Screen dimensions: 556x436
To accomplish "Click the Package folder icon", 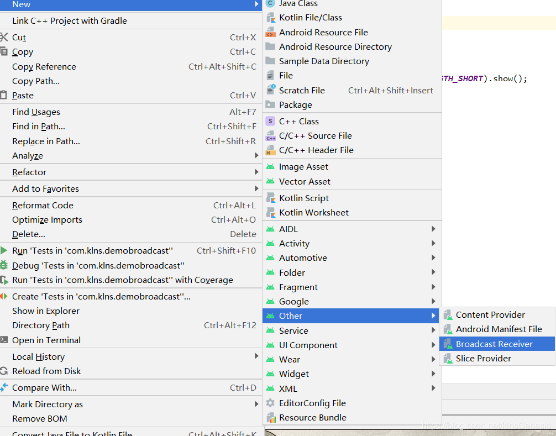I will (271, 104).
